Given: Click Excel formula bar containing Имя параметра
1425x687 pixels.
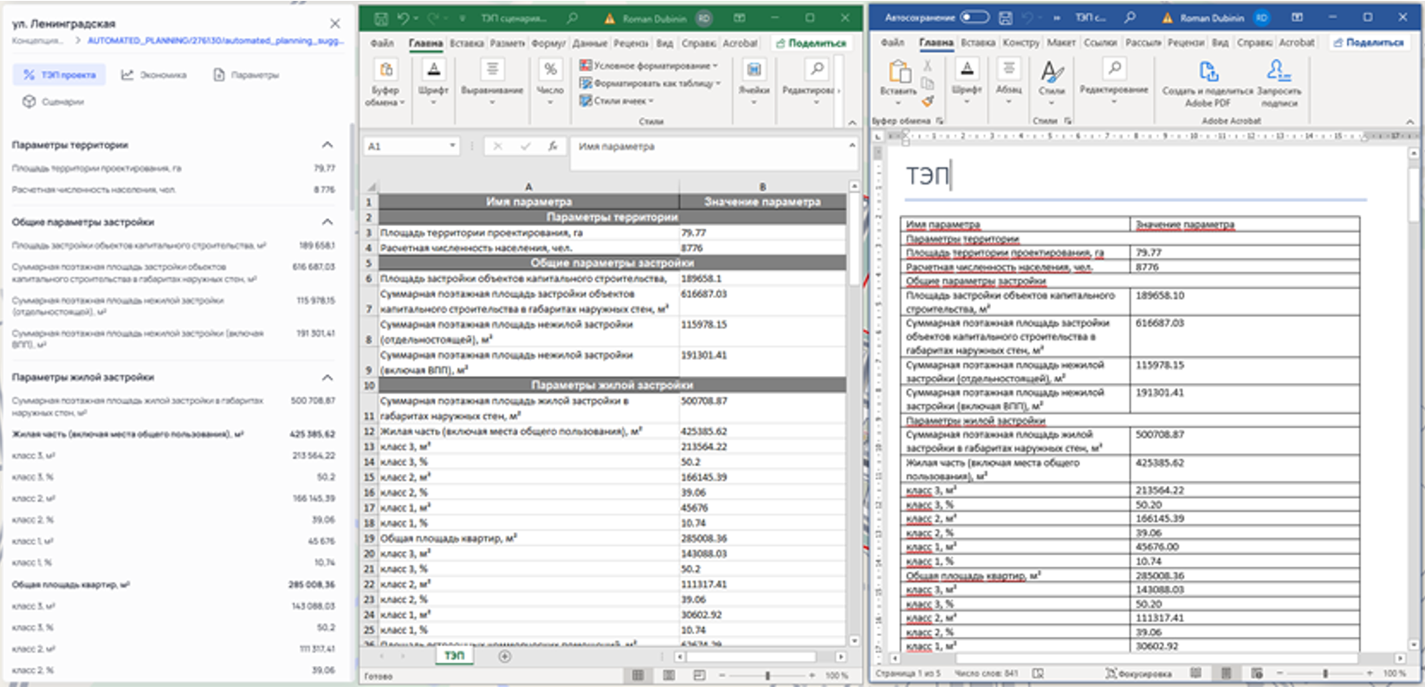Looking at the screenshot, I should pyautogui.click(x=715, y=152).
